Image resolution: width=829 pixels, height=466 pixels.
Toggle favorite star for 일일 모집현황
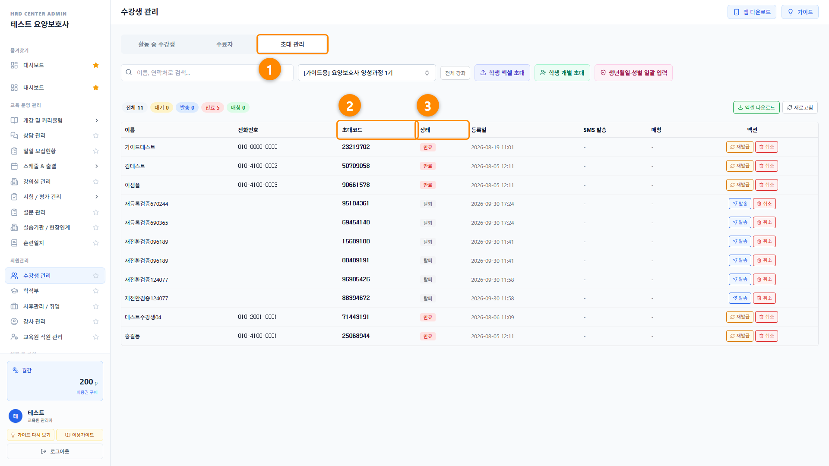point(96,151)
